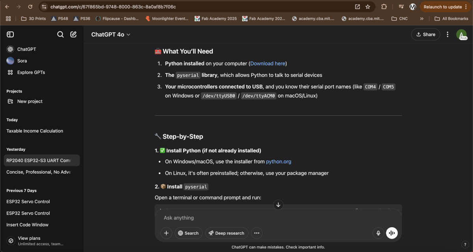Click the /dev/ttyACM0 code label
This screenshot has width=473, height=252.
[x=259, y=96]
